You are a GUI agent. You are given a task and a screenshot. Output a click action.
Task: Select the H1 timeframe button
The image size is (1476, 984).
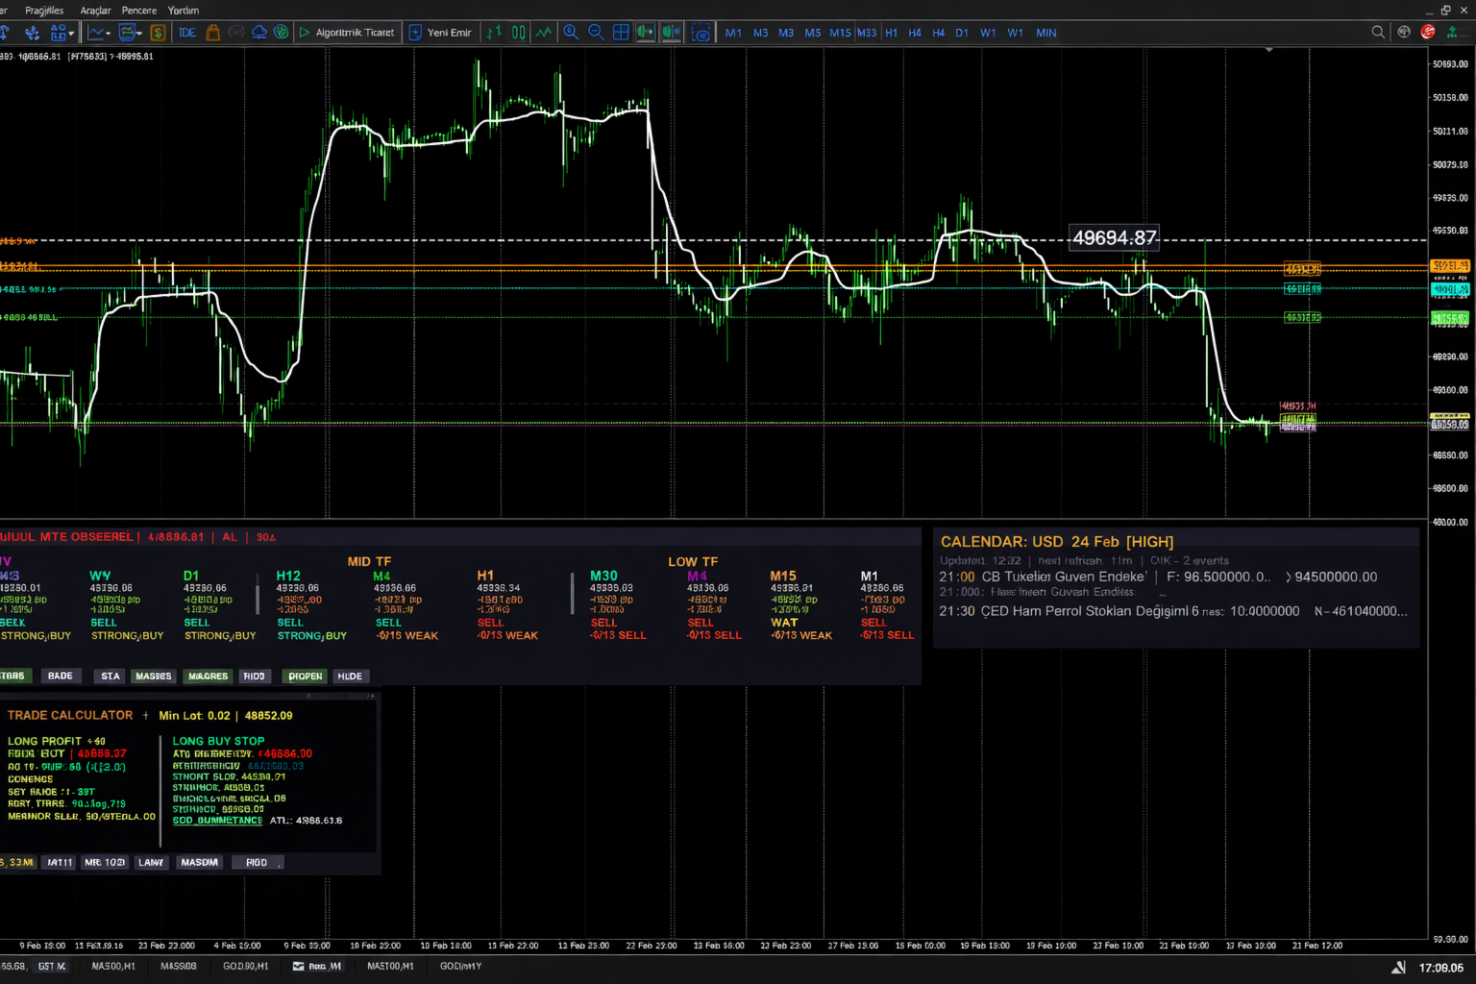click(x=891, y=33)
